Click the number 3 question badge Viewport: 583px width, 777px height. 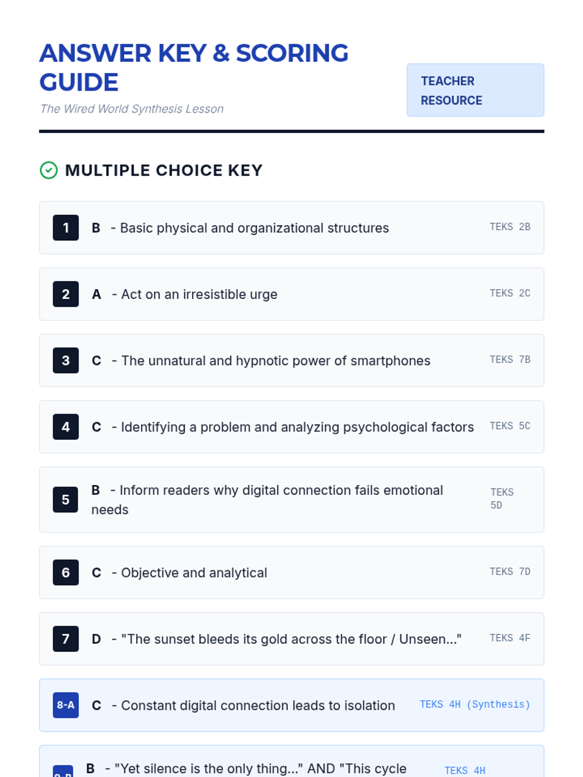coord(66,360)
